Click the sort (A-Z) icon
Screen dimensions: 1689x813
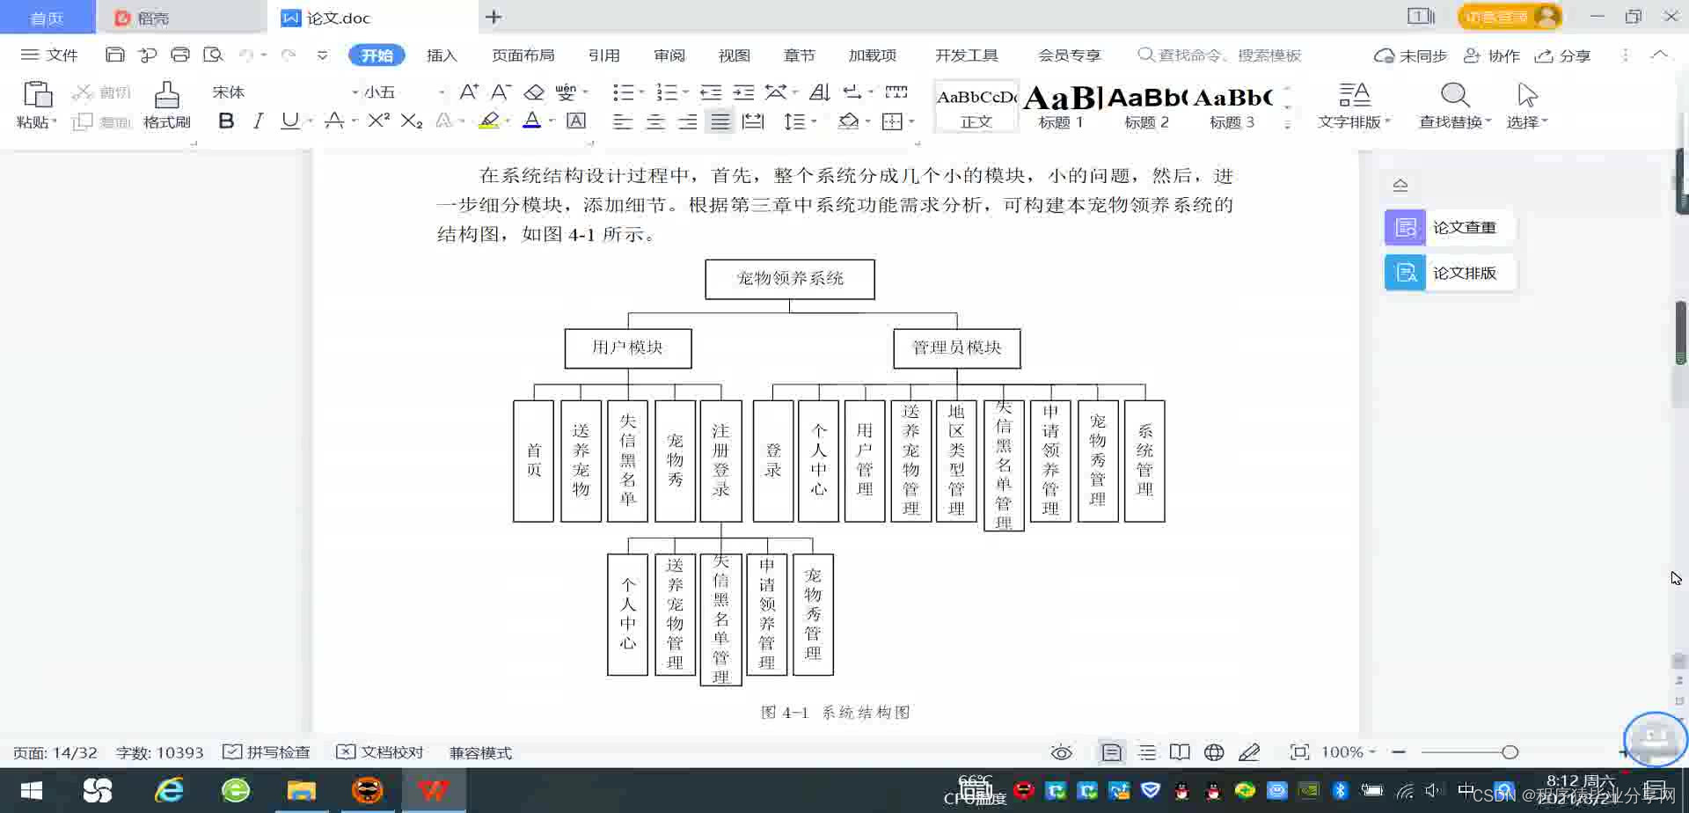tap(820, 92)
